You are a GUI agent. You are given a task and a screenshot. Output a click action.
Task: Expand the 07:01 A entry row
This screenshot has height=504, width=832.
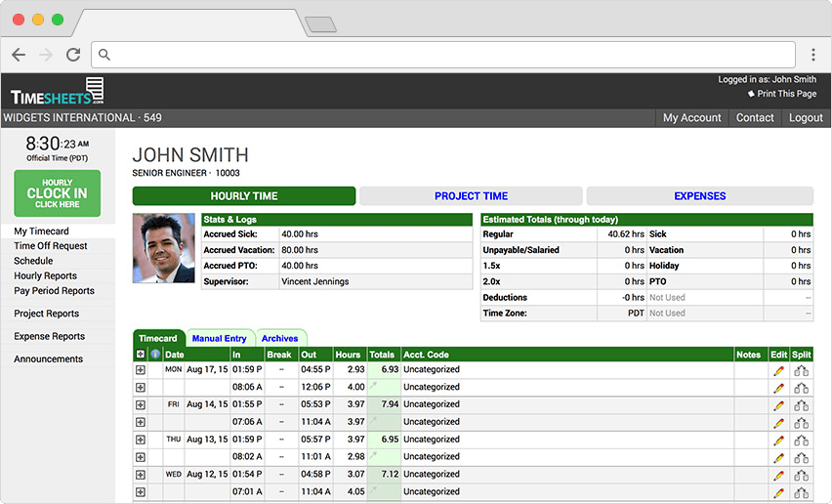tap(140, 492)
